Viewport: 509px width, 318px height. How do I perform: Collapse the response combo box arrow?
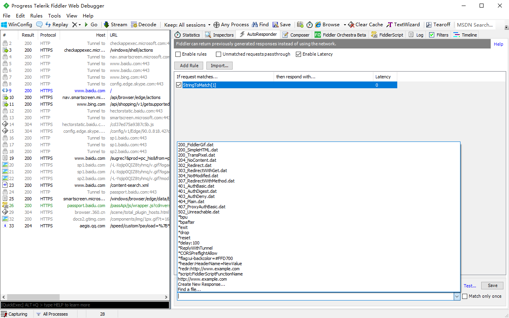pos(457,296)
